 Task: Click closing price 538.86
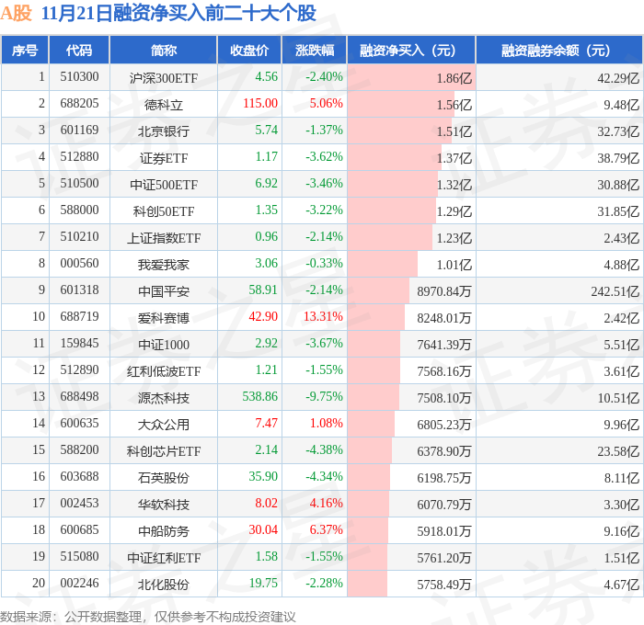click(x=260, y=397)
